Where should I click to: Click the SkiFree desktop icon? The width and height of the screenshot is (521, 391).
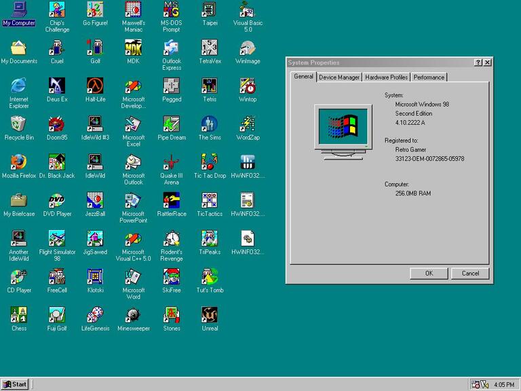tap(172, 277)
